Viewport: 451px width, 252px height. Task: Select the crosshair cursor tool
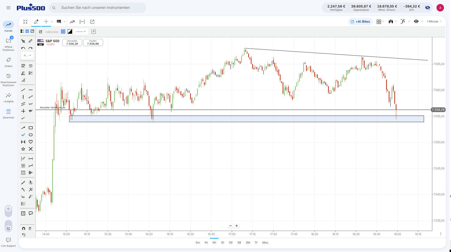(46, 22)
